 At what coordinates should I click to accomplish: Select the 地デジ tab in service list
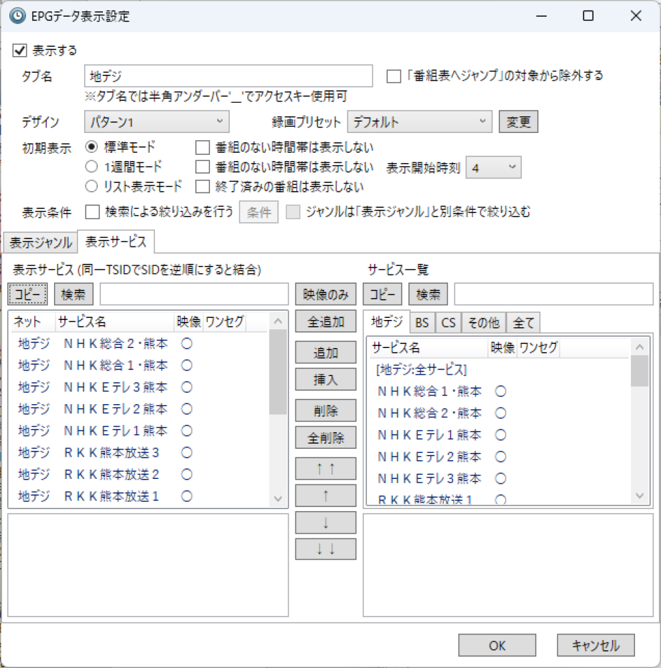tap(386, 322)
